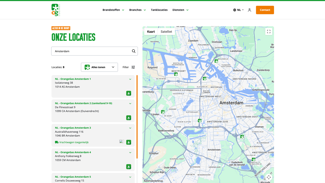This screenshot has width=325, height=183.
Task: Click orange locations list scrollbar
Action: coord(137,117)
